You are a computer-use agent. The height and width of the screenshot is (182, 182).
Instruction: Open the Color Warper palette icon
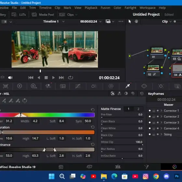[x=111, y=86]
